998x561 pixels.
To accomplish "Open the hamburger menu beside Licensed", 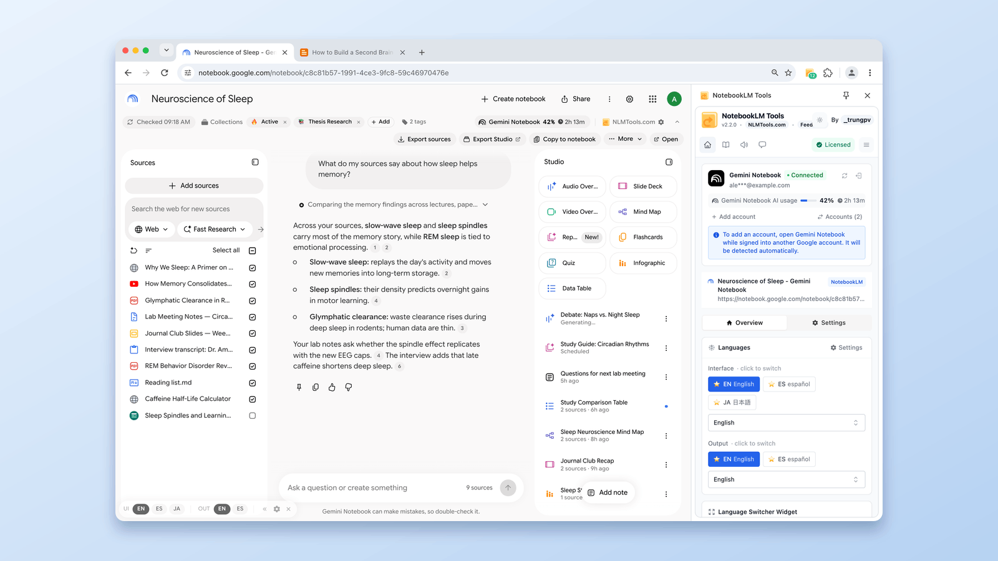I will pos(866,145).
